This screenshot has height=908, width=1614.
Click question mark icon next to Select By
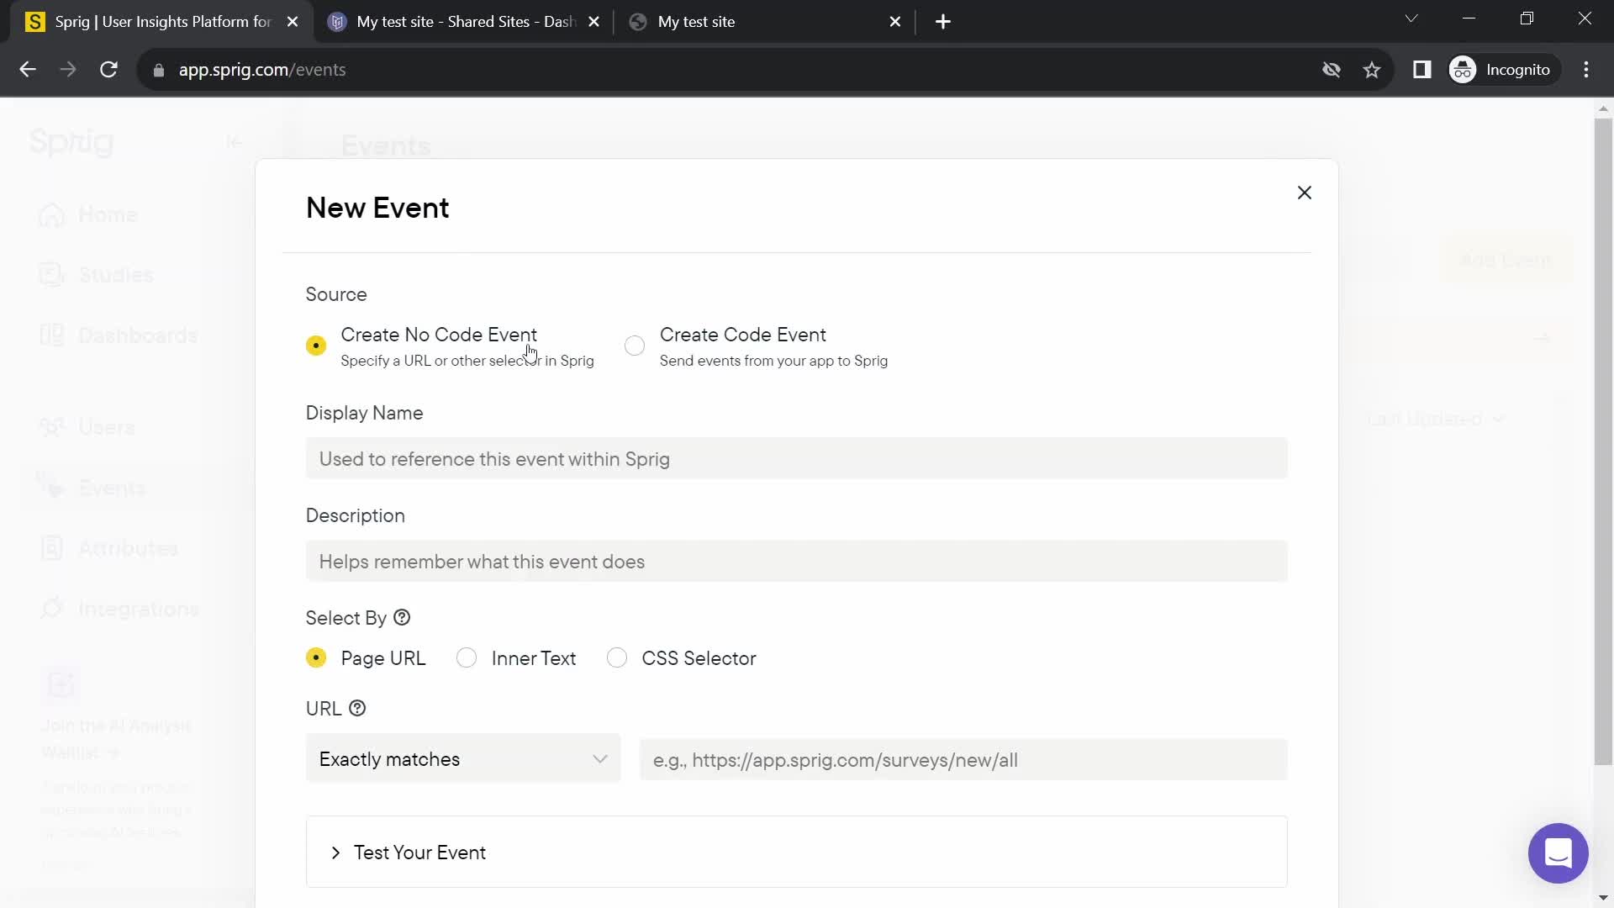pyautogui.click(x=403, y=618)
